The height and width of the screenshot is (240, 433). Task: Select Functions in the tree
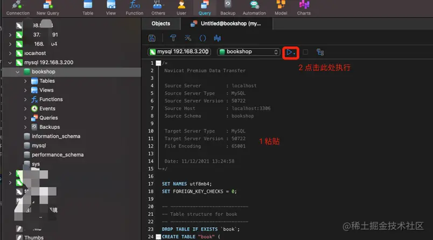pos(51,99)
